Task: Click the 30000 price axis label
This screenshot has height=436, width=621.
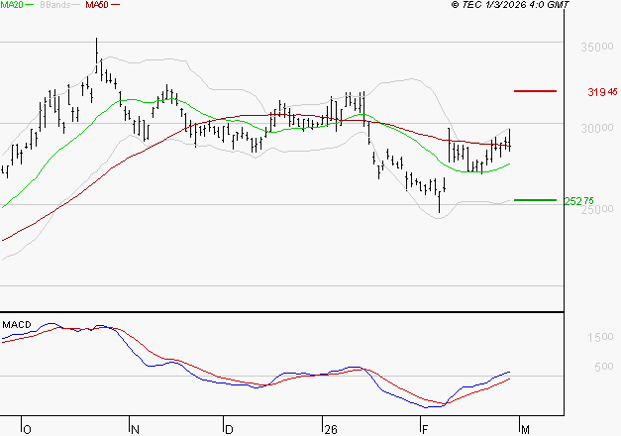Action: pos(597,128)
